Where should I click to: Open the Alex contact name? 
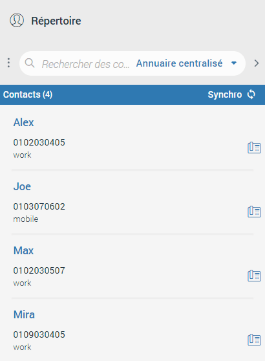[x=24, y=122]
